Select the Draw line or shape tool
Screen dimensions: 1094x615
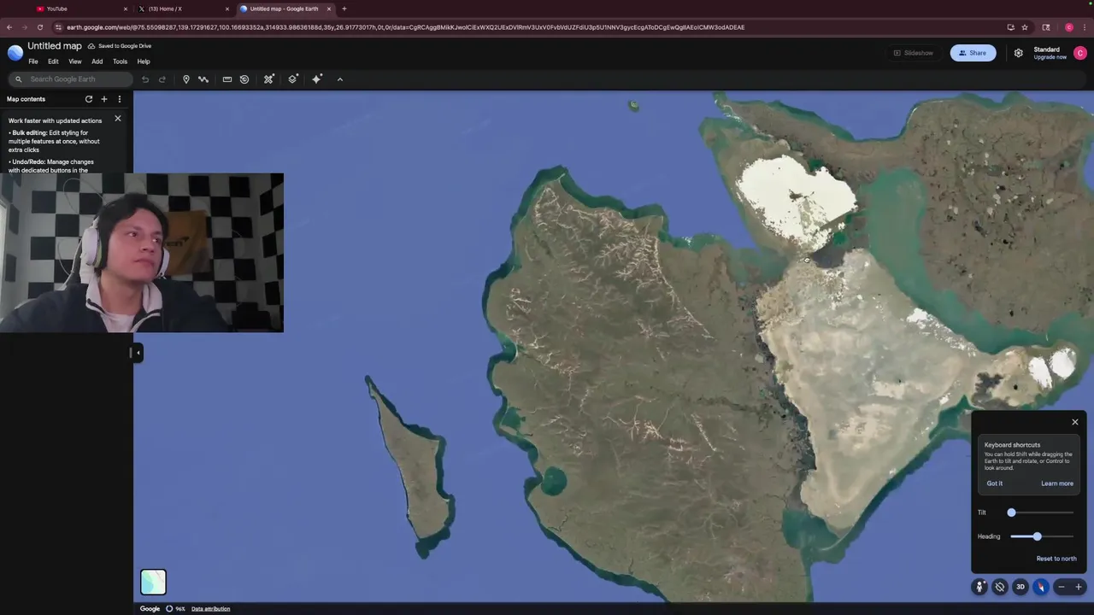coord(203,79)
